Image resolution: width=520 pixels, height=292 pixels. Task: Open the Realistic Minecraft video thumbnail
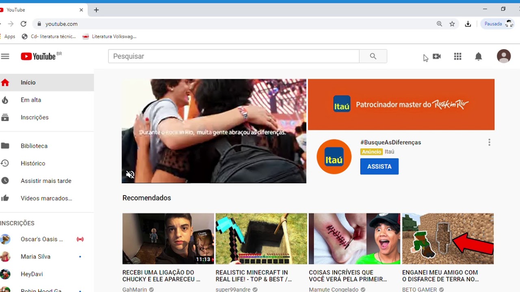pos(261,238)
